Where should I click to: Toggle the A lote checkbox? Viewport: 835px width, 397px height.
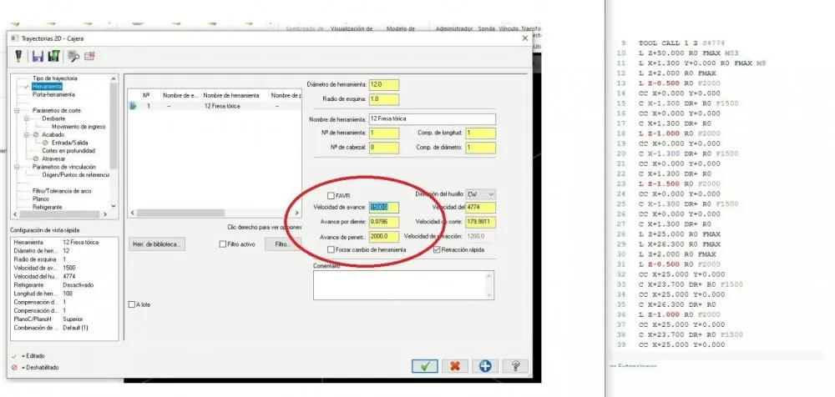coord(132,305)
